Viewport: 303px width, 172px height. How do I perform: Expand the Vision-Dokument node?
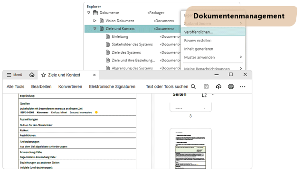(x=95, y=21)
